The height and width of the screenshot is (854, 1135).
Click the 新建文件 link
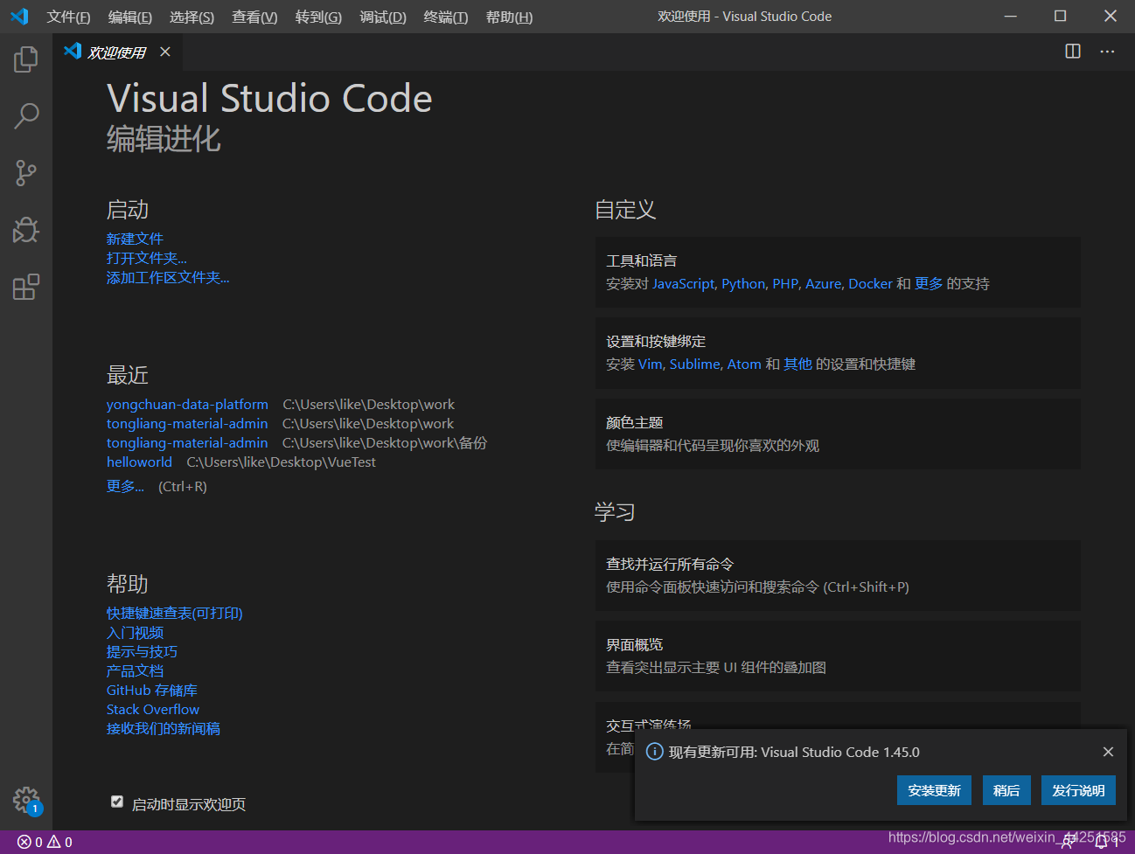[x=135, y=239]
